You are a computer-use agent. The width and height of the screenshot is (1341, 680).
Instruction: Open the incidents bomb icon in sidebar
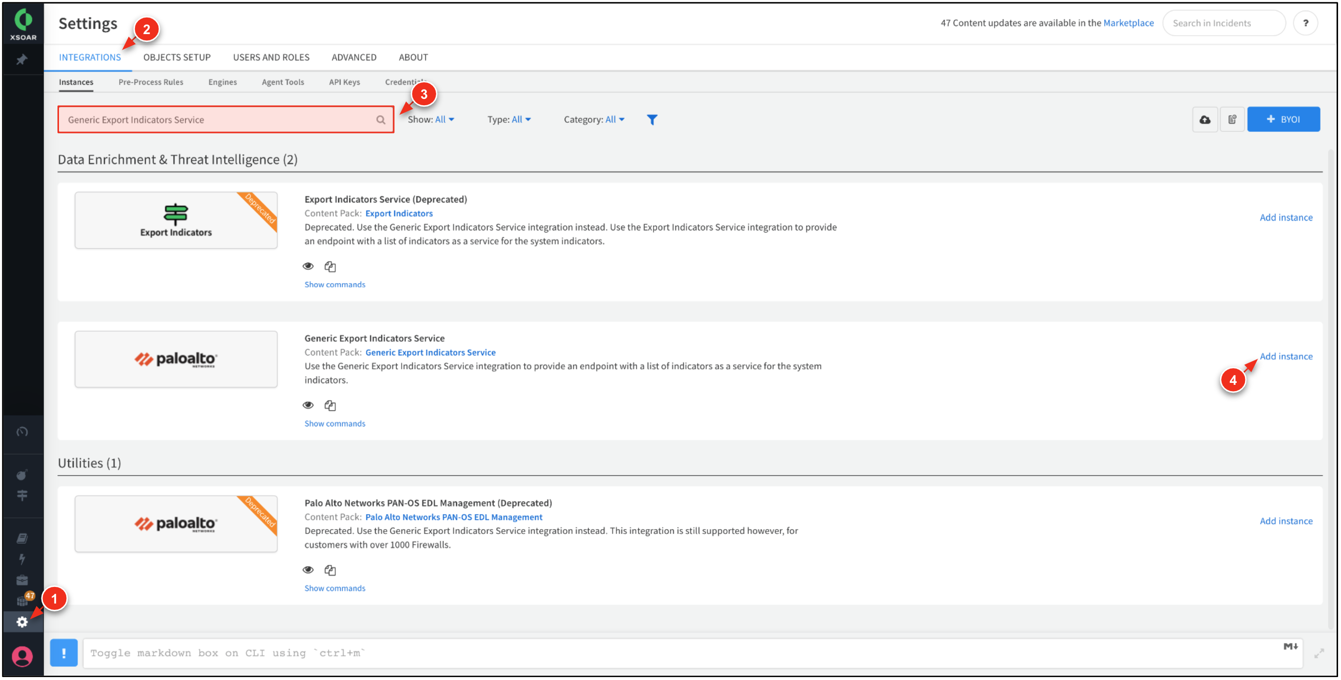pyautogui.click(x=22, y=475)
